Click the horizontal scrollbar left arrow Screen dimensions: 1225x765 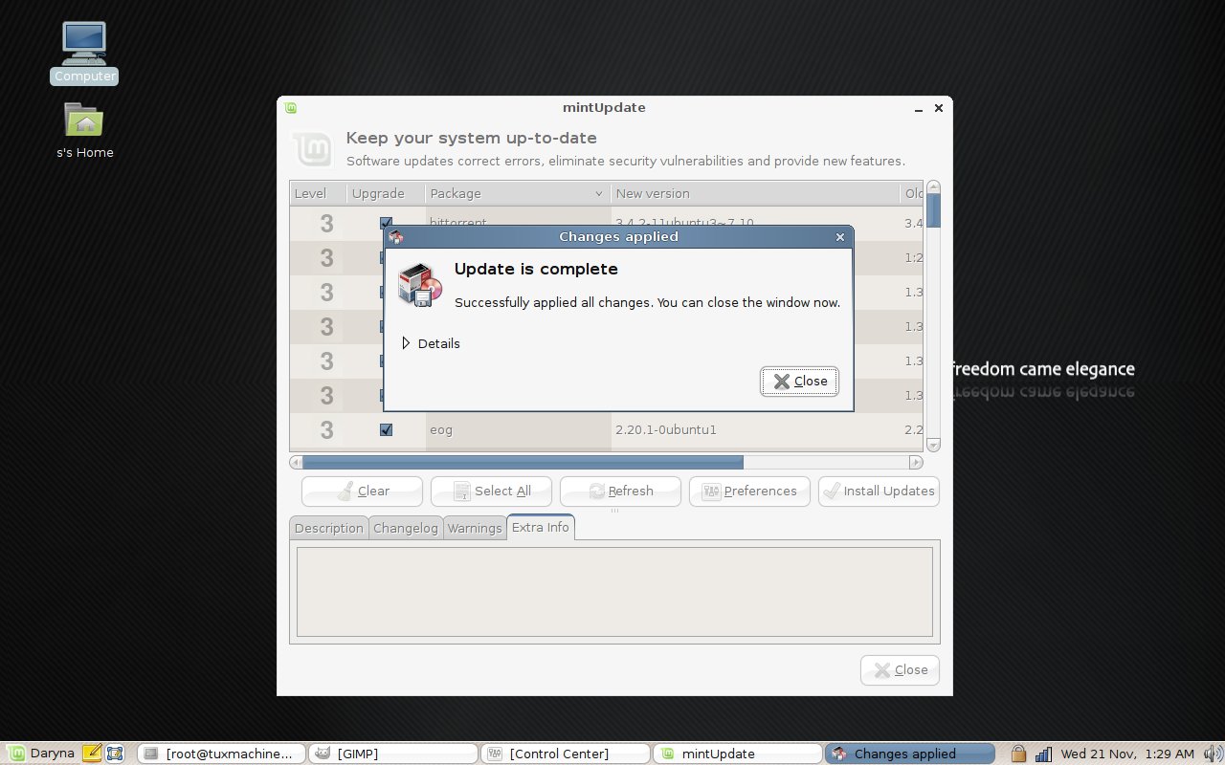296,462
